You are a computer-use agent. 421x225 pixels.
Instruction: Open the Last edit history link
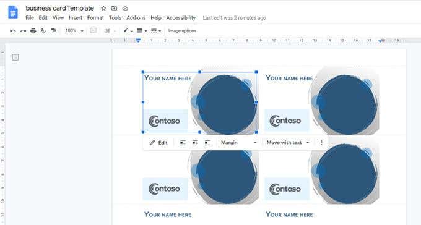coord(235,18)
